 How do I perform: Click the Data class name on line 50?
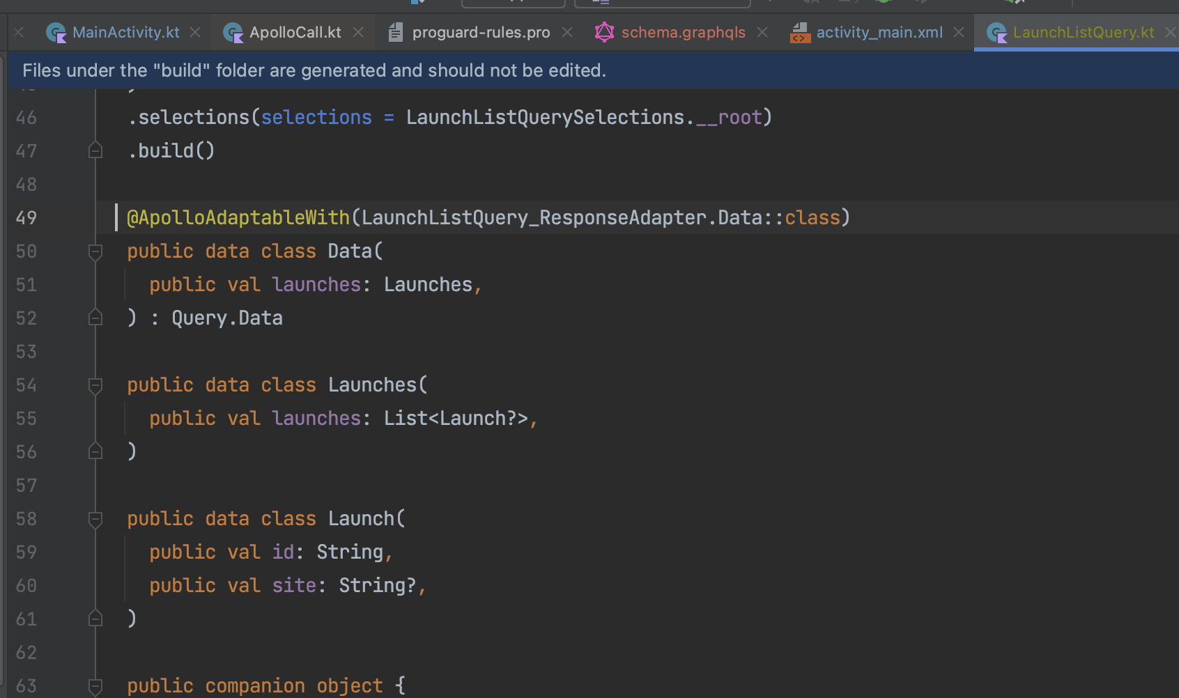350,251
